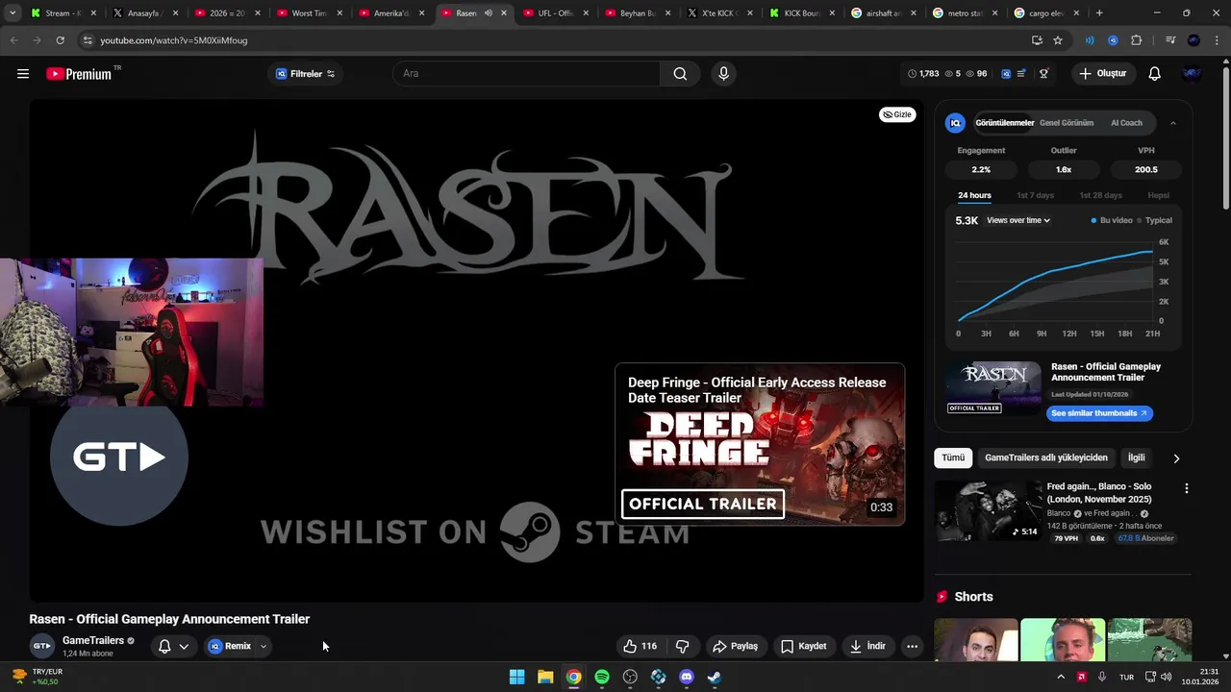The width and height of the screenshot is (1231, 692).
Task: Open Deep Fringe trailer end-screen card
Action: point(760,444)
